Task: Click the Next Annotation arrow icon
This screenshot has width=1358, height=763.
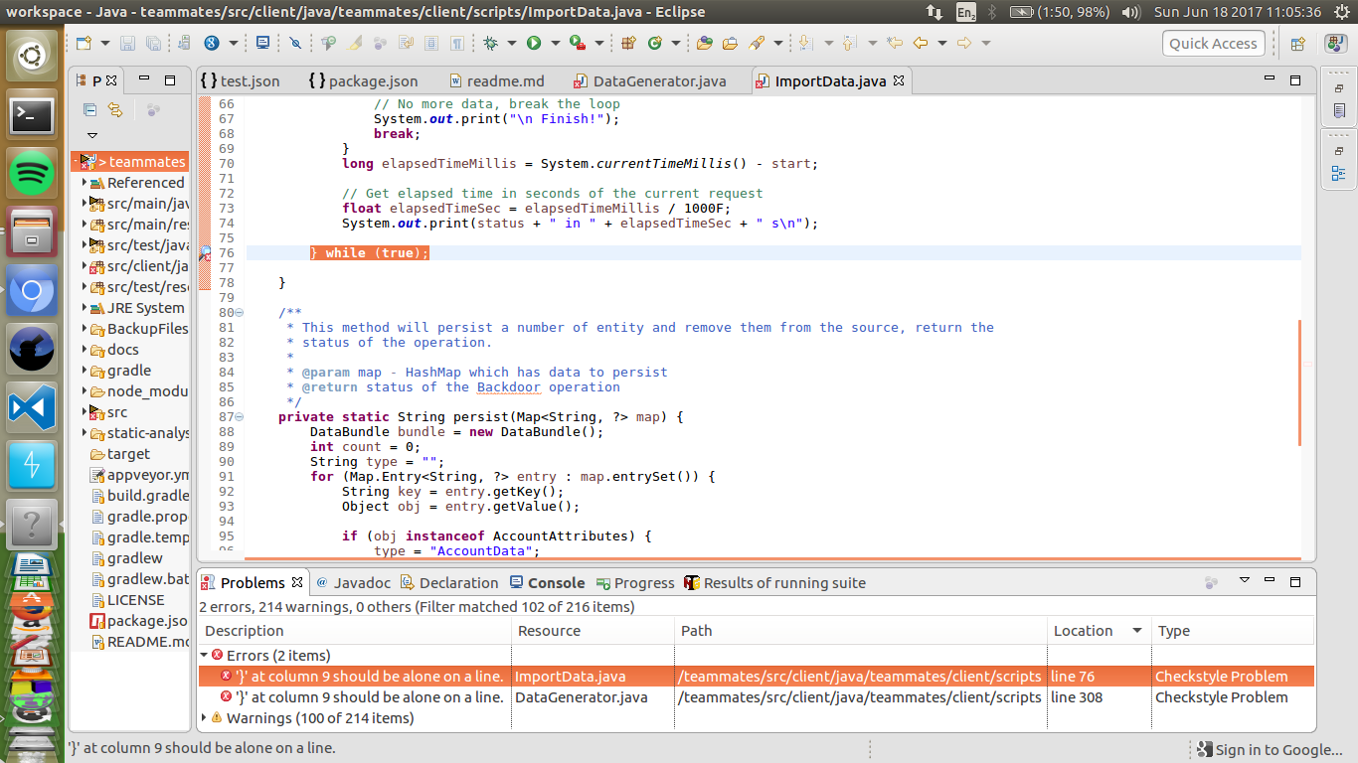Action: click(x=804, y=44)
